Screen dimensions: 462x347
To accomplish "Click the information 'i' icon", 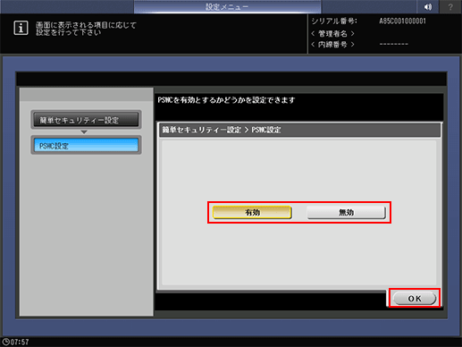I will coord(21,29).
